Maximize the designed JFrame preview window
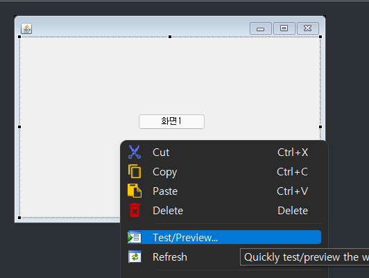 click(x=284, y=28)
